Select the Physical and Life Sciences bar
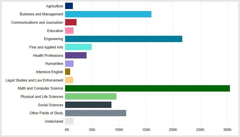Image resolution: width=240 pixels, height=137 pixels. point(91,97)
